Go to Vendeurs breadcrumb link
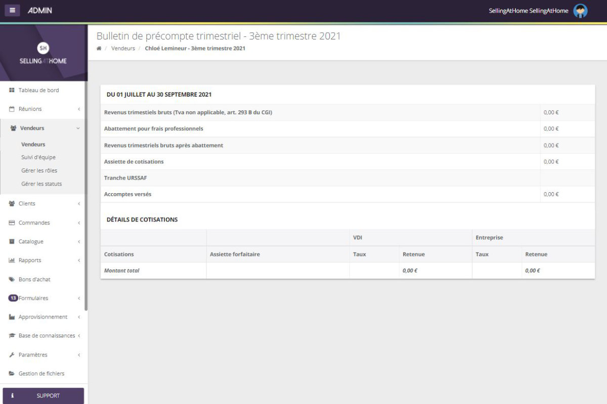The height and width of the screenshot is (404, 607). click(123, 49)
